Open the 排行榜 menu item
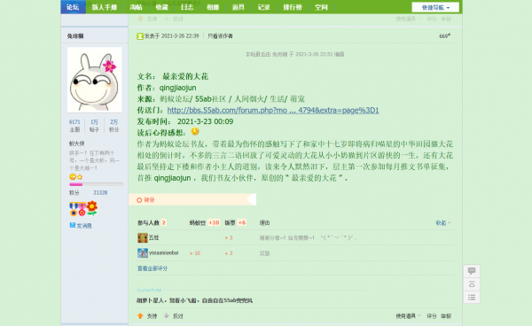Screen dimensions: 532x326 293,7
